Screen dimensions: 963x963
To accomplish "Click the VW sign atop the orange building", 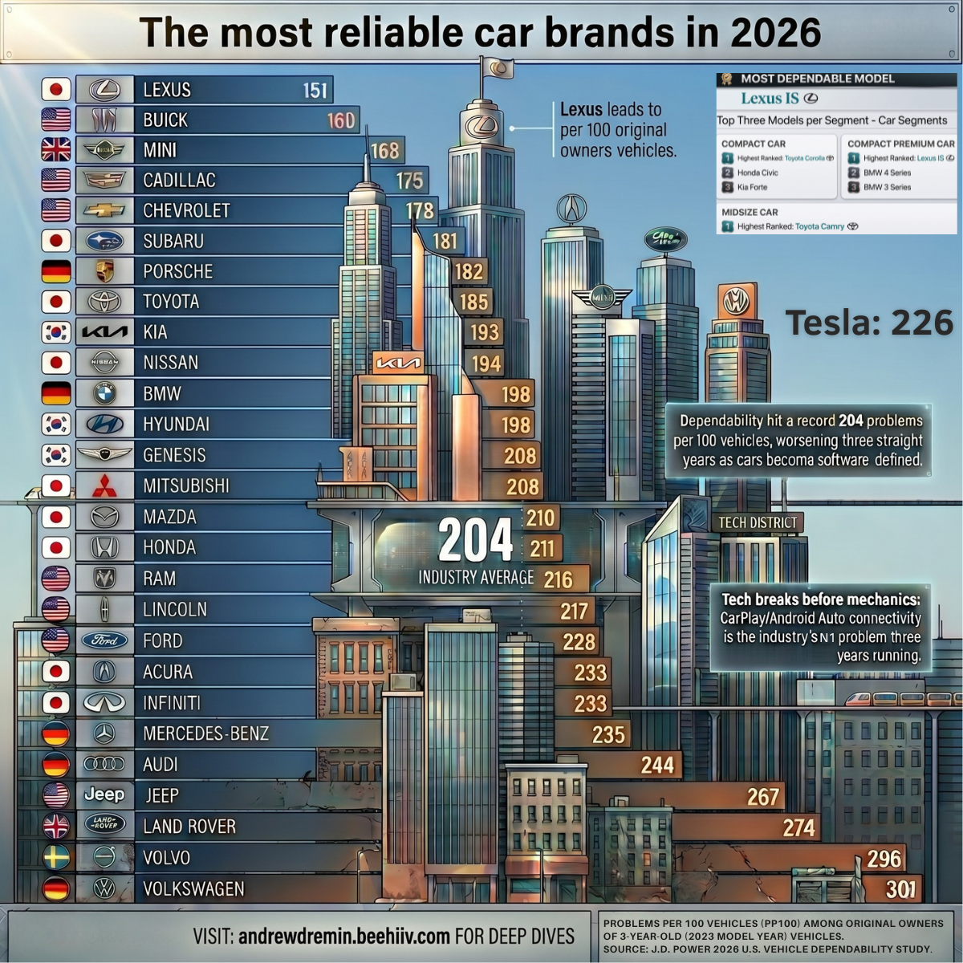I will tap(737, 302).
